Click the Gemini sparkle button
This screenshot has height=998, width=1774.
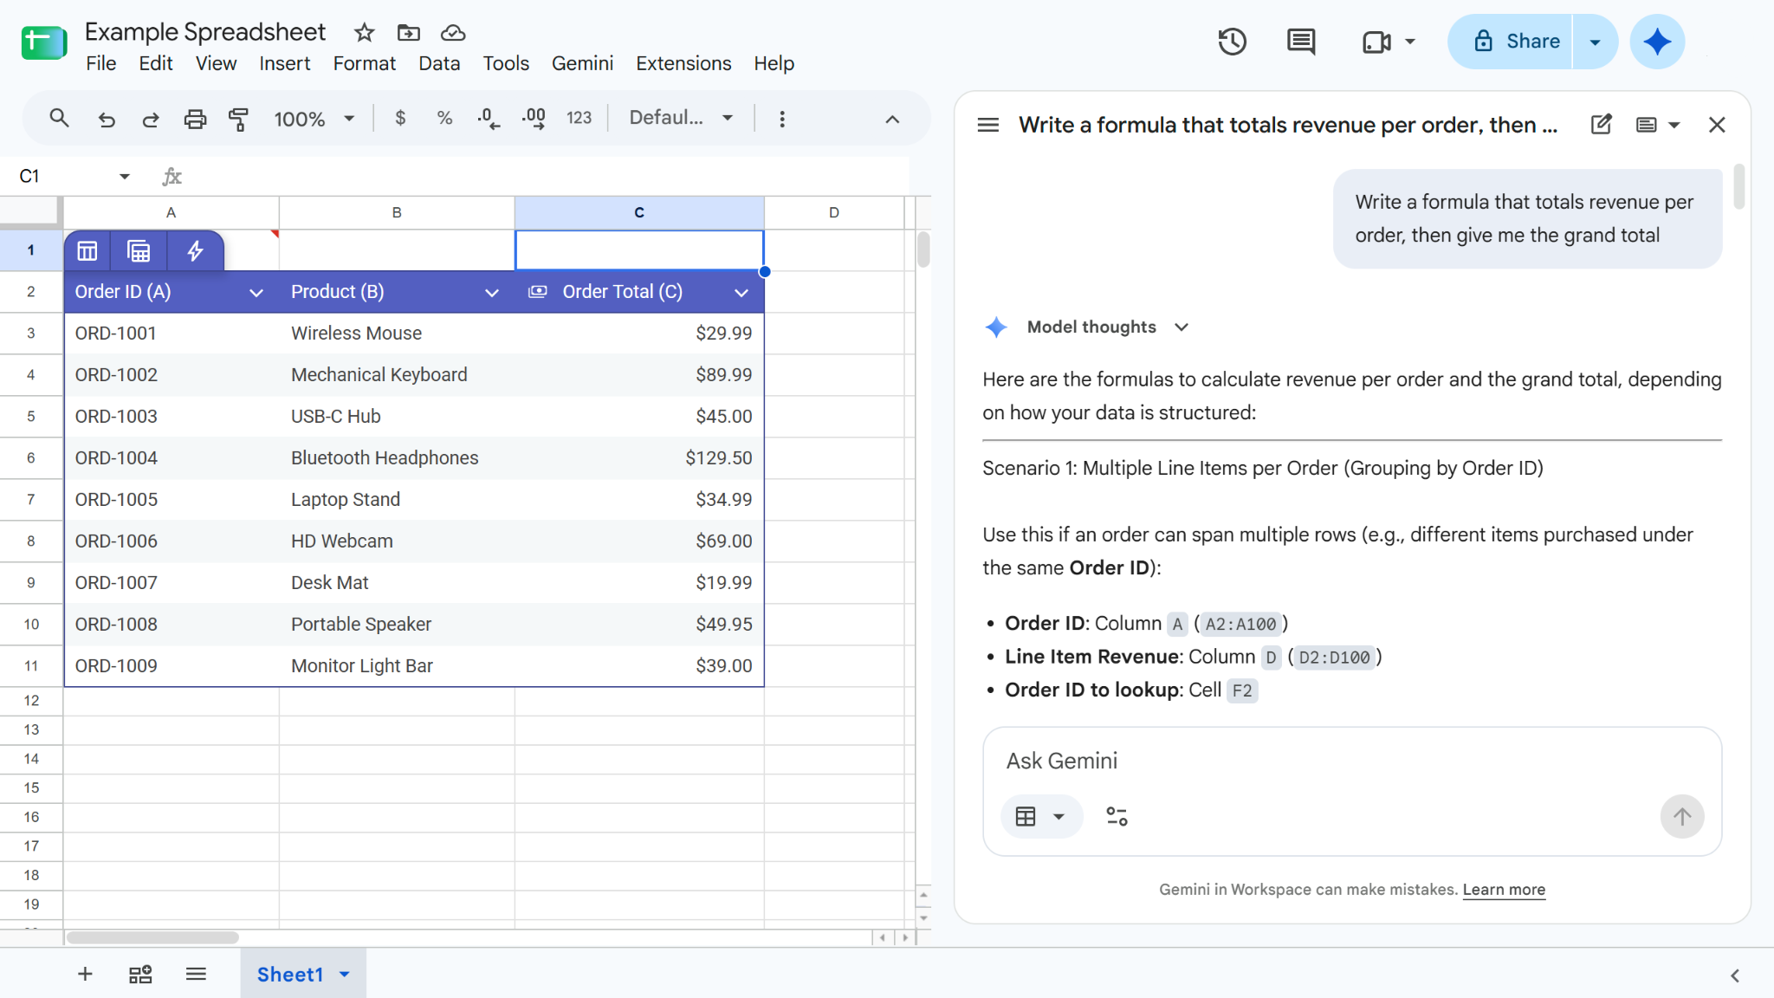1657,42
